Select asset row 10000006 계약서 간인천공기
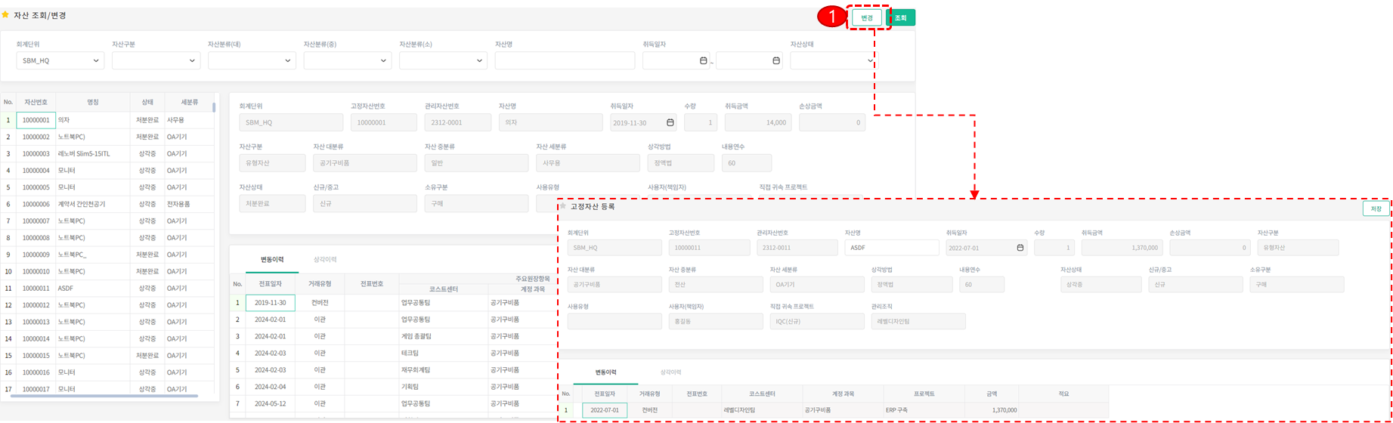 83,204
